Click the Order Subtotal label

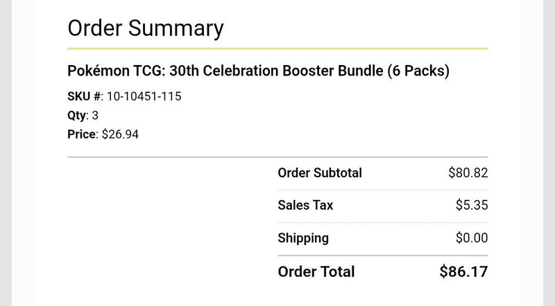point(320,173)
